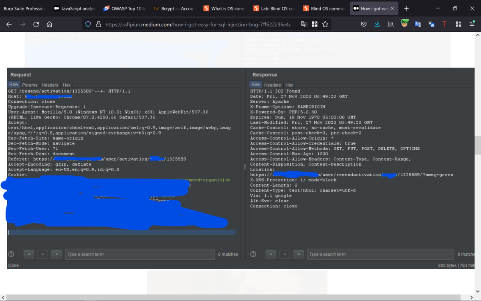The height and width of the screenshot is (301, 481).
Task: Switch to 'Lab: Blind OS' tab
Action: tap(273, 8)
